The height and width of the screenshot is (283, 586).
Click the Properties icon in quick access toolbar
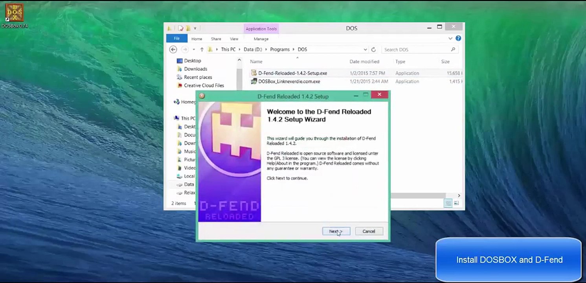tap(181, 28)
